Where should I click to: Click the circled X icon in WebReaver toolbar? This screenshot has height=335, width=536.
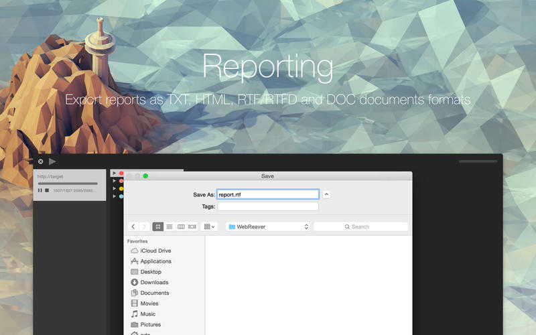point(40,161)
